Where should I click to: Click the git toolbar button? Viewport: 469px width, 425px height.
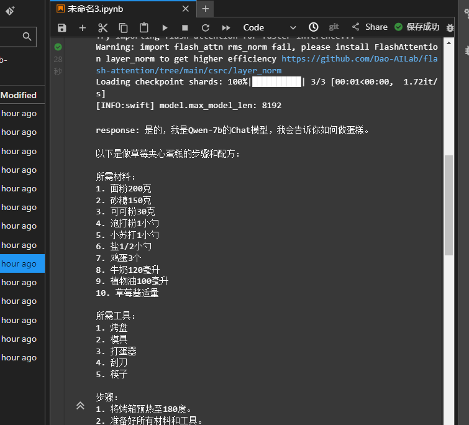point(334,27)
